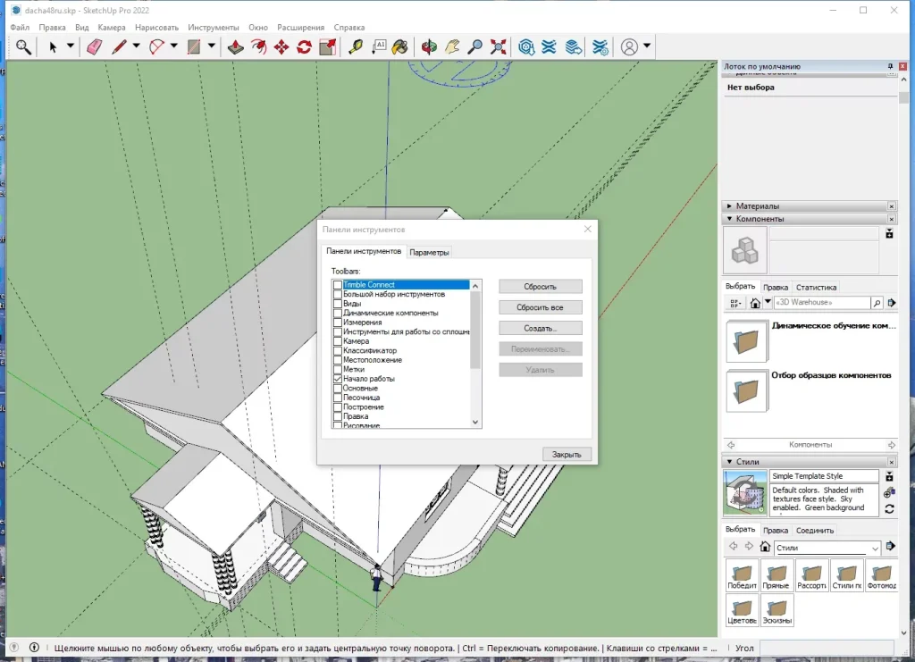
Task: Select the Push/Pull tool
Action: click(237, 46)
